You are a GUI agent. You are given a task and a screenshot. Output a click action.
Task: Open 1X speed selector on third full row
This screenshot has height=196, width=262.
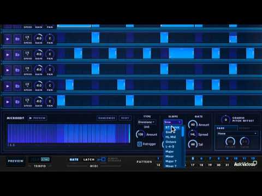(x=27, y=69)
